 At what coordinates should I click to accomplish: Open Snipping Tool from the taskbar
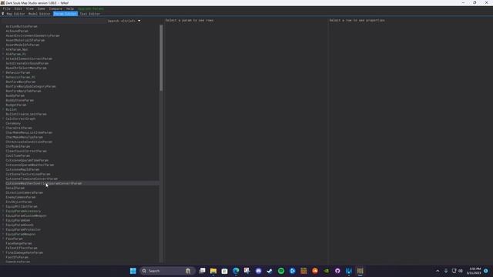[x=247, y=271]
